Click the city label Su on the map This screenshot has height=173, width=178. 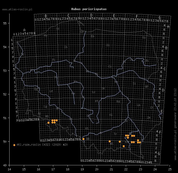point(144,37)
